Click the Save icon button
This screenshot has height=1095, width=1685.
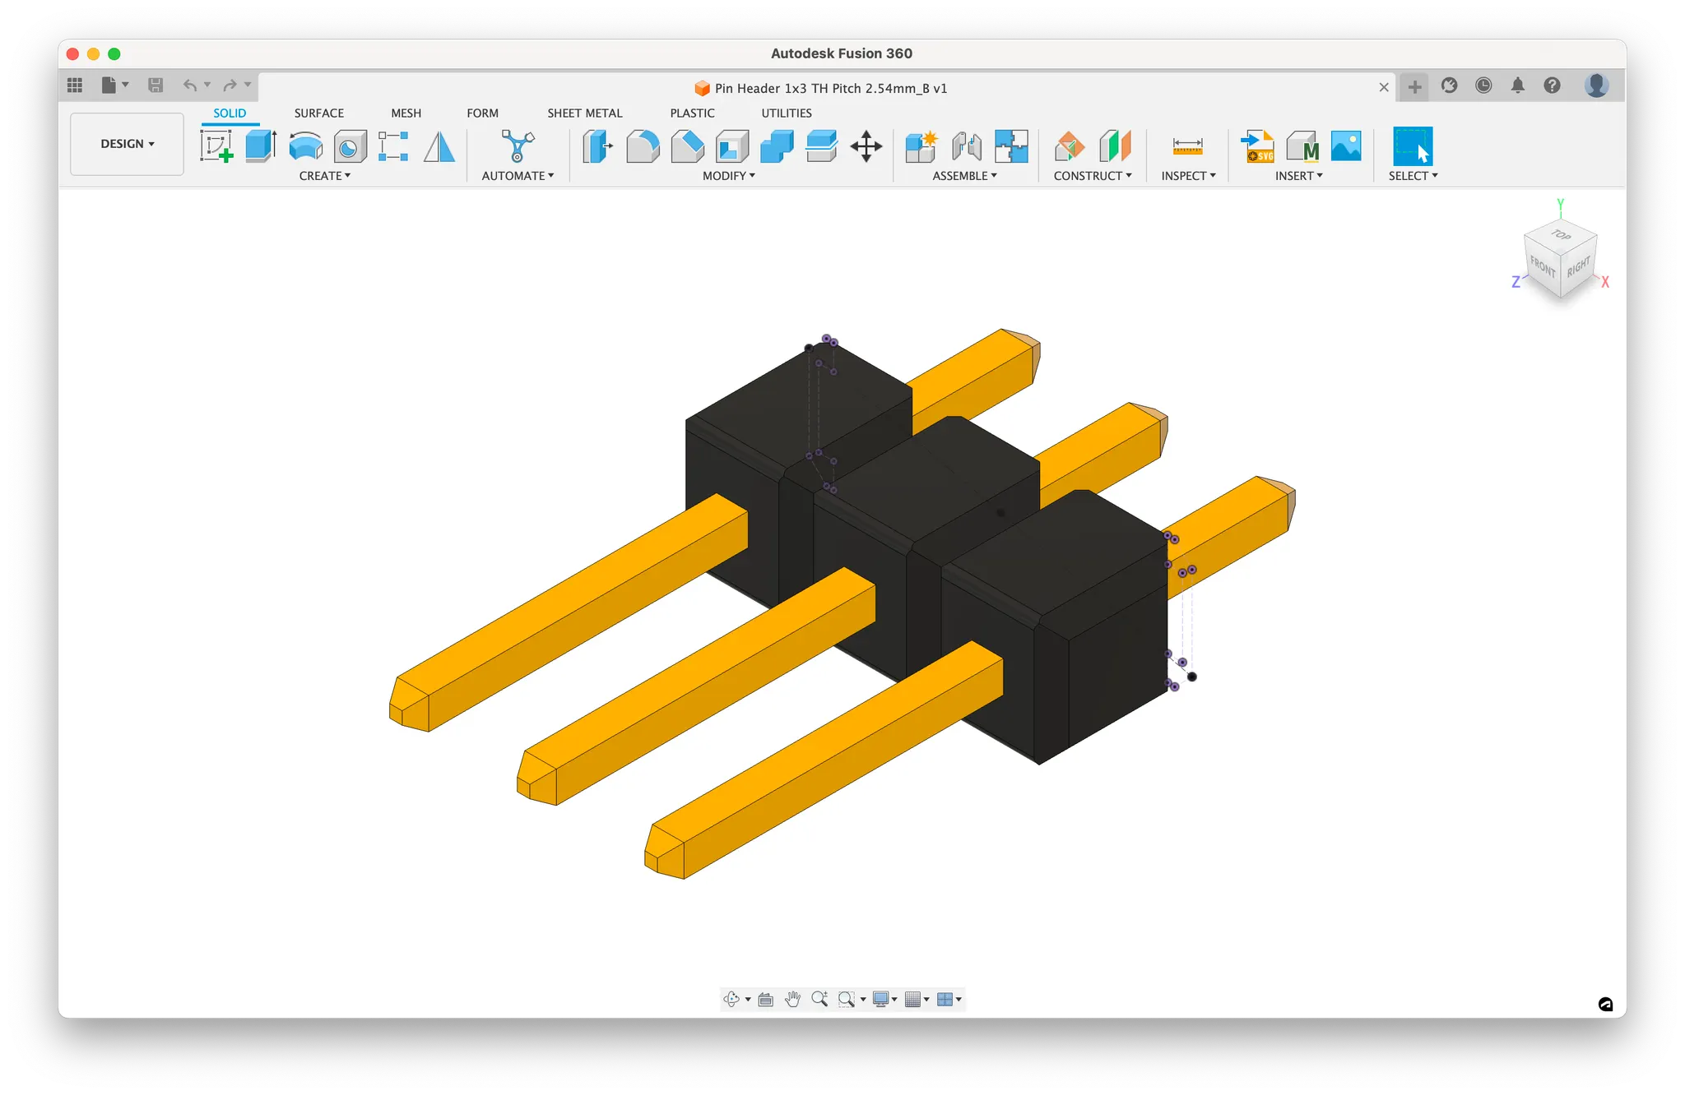(156, 85)
